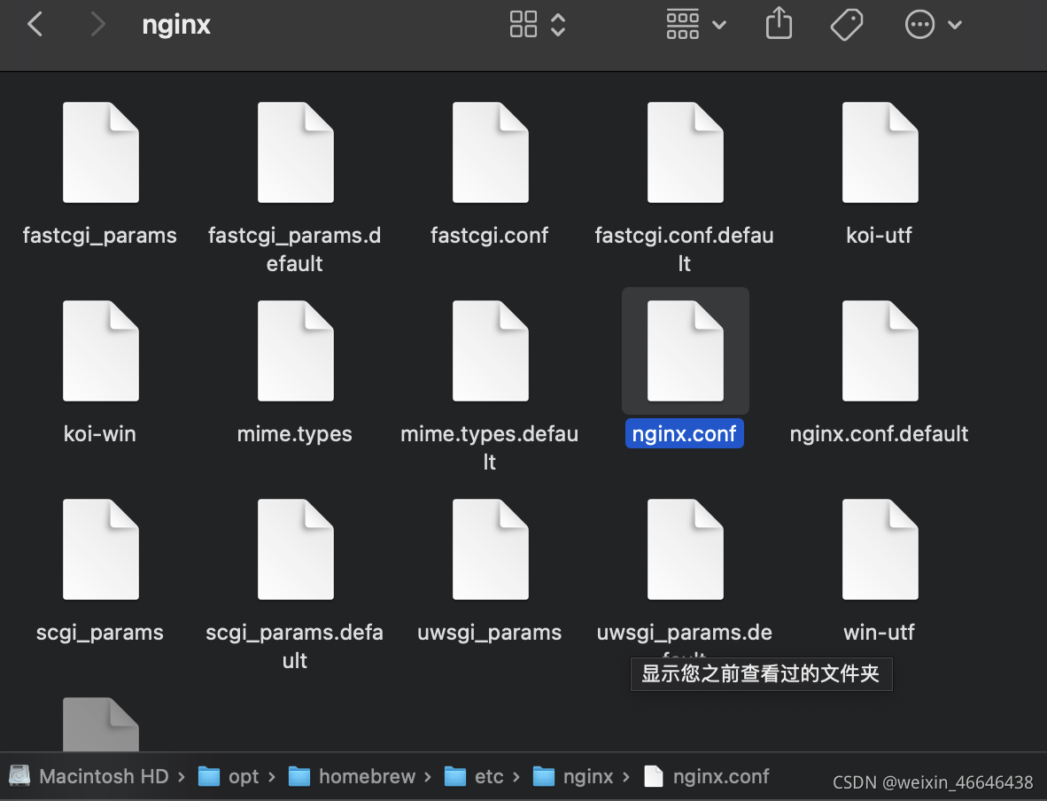Select the fastcgi_params.default file icon
The image size is (1047, 801).
(x=296, y=152)
